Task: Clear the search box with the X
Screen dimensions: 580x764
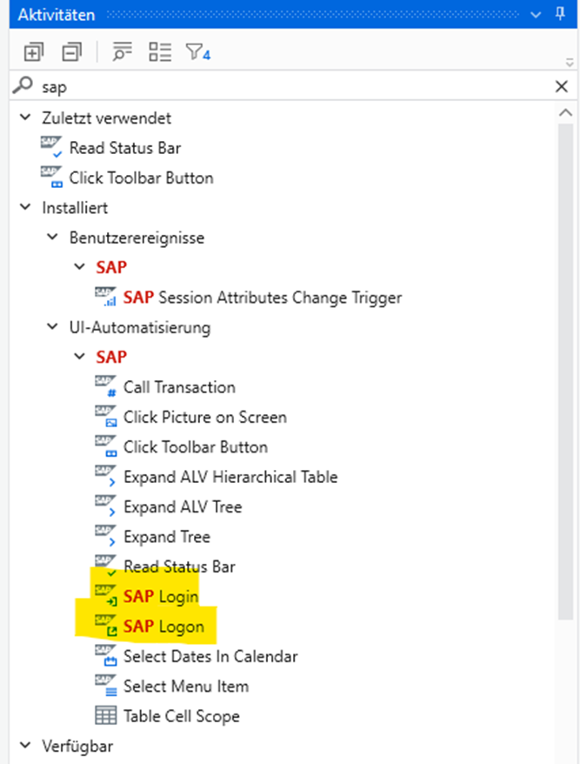Action: point(561,86)
